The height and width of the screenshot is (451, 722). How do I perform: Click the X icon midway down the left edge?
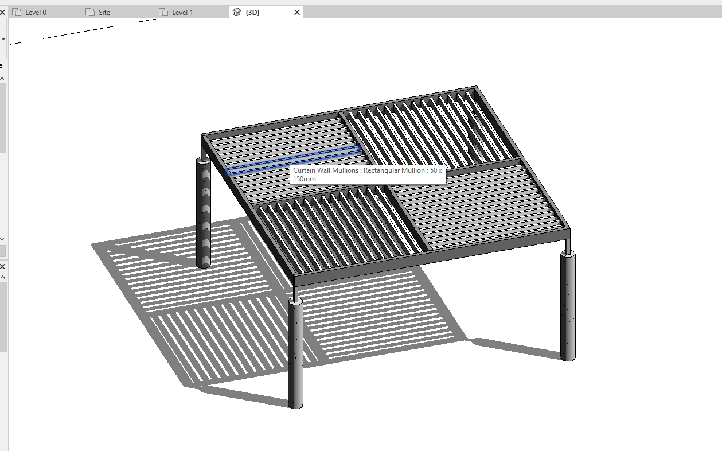pyautogui.click(x=3, y=266)
